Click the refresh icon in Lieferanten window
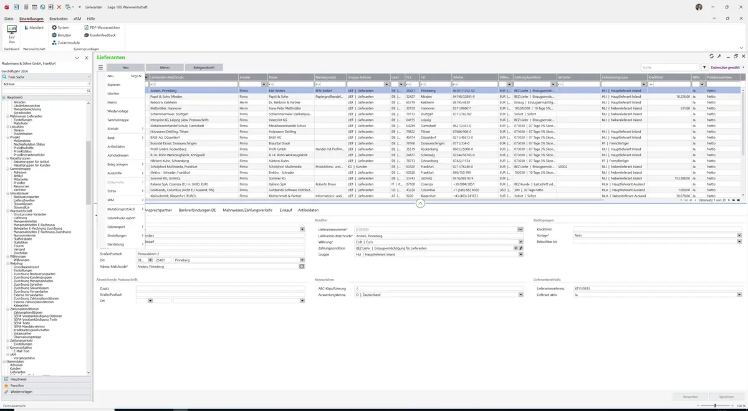 (x=712, y=56)
